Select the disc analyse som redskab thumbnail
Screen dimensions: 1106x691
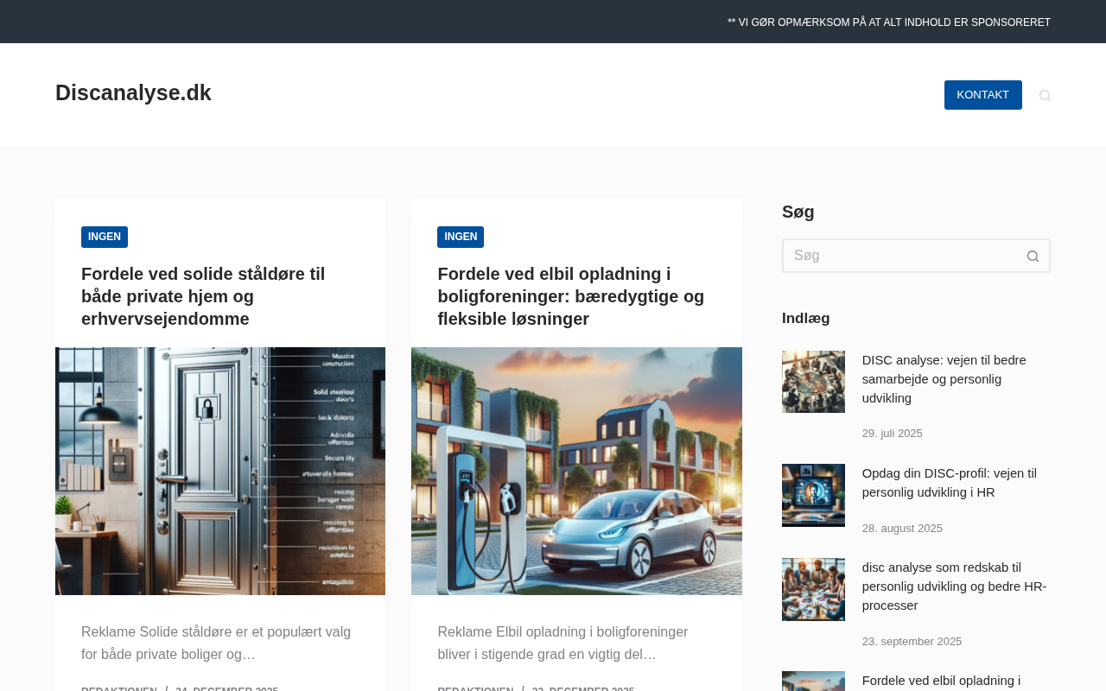(x=813, y=589)
